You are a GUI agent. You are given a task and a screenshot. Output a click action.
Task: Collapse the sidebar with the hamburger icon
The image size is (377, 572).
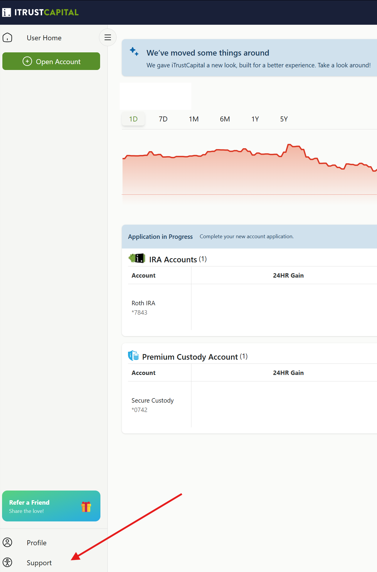point(108,37)
